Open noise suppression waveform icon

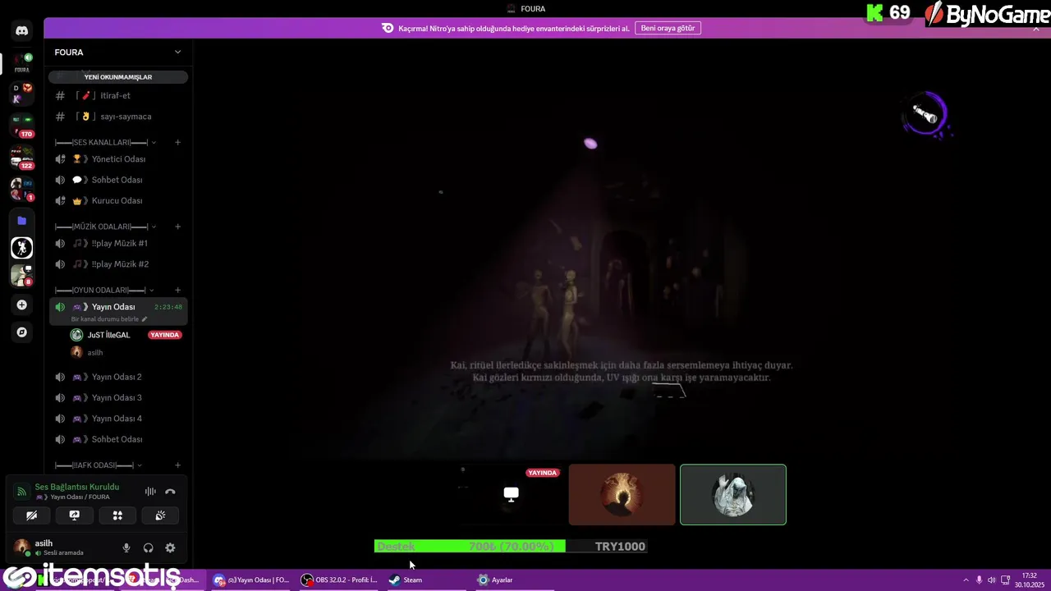pos(150,492)
